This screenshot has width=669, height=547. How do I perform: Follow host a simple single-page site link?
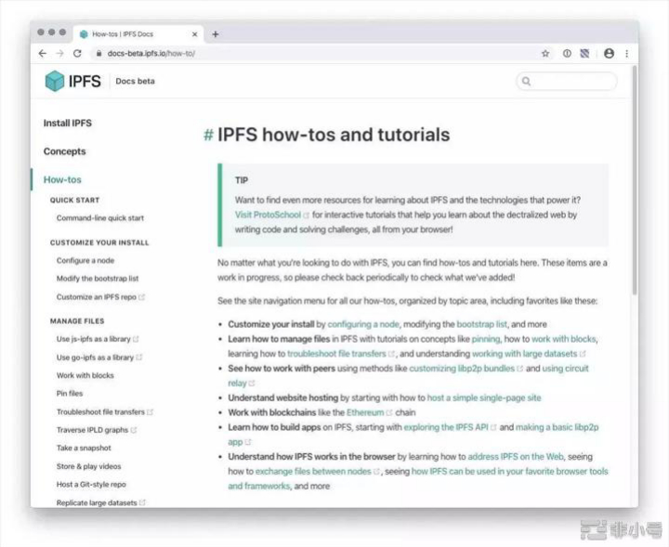point(484,397)
